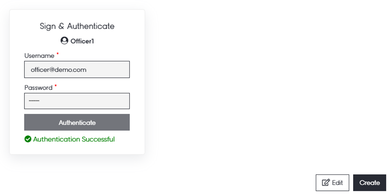Click the word Edit in Edit button
391x195 pixels.
(337, 183)
